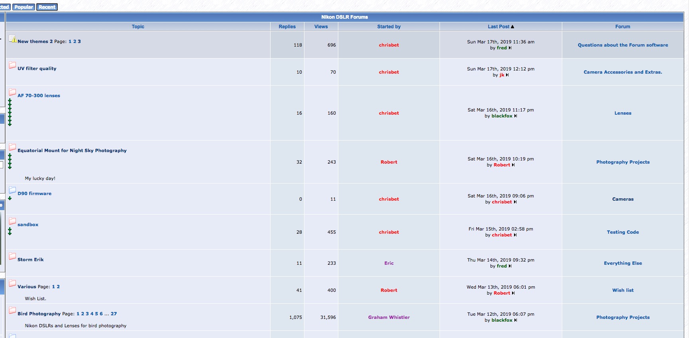Open the D90 firmware topic
The width and height of the screenshot is (689, 338).
pos(34,193)
